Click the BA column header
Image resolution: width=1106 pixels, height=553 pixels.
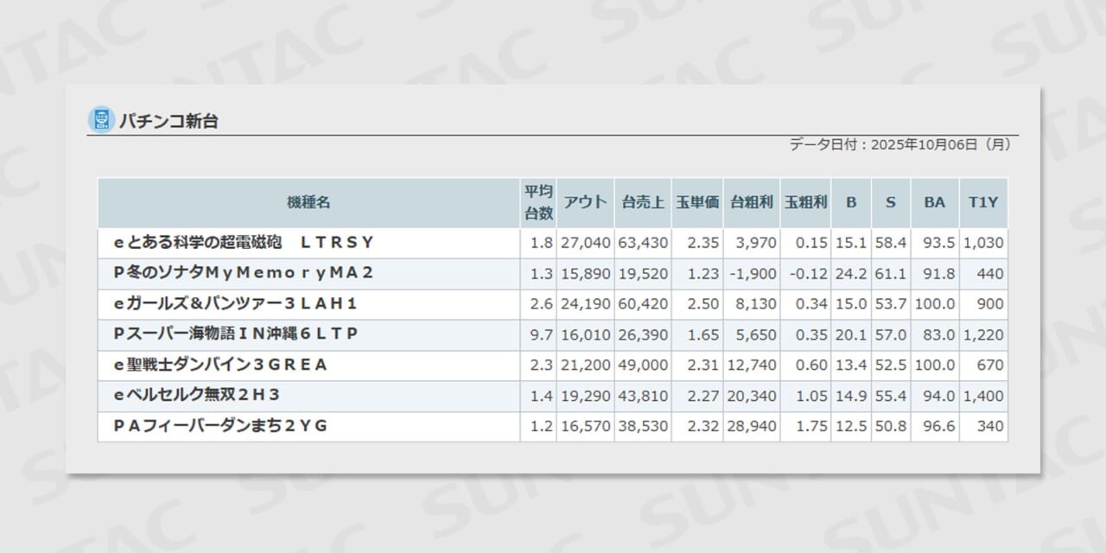934,202
